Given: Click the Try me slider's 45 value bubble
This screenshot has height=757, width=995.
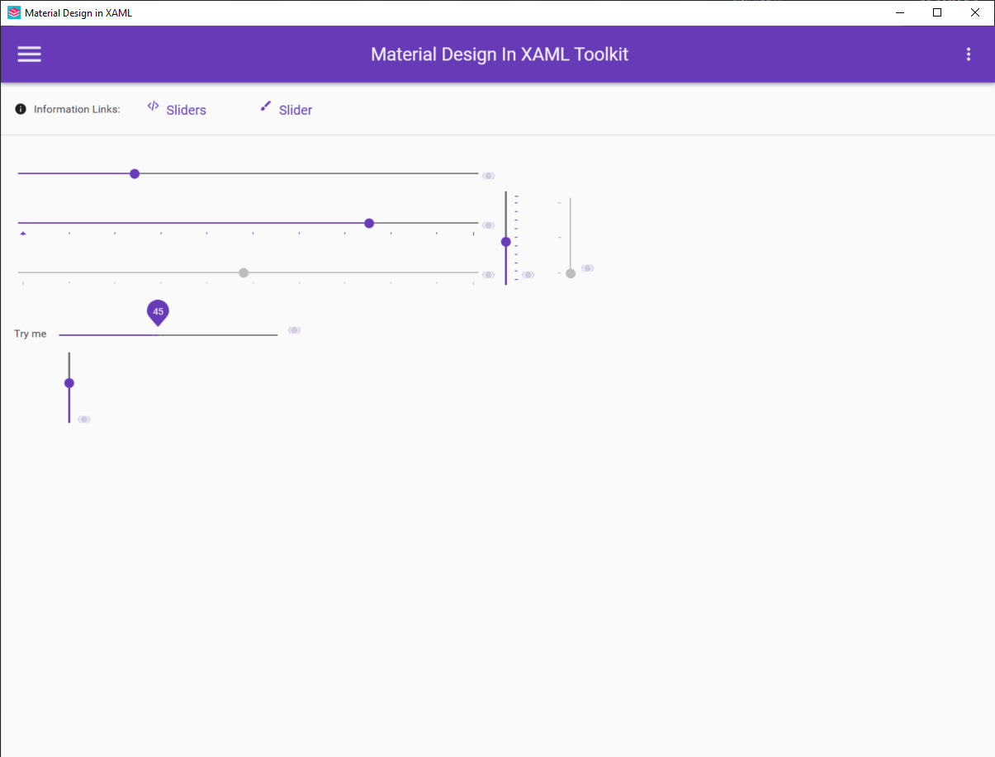Looking at the screenshot, I should tap(158, 312).
